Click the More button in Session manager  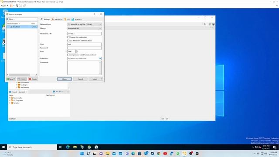click(x=95, y=79)
